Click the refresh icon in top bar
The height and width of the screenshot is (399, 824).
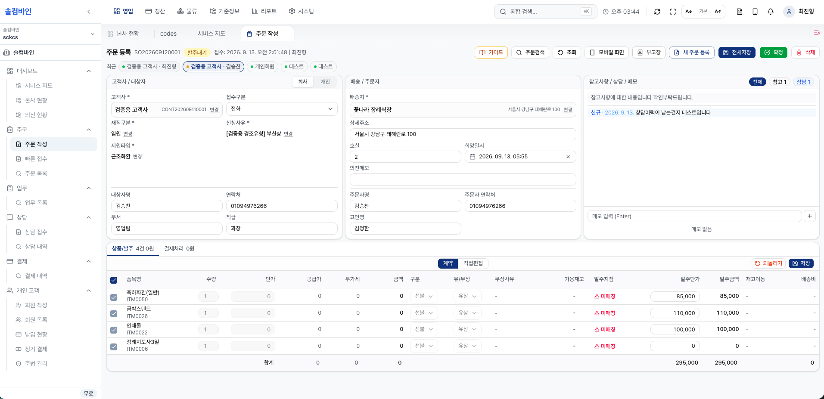[657, 12]
